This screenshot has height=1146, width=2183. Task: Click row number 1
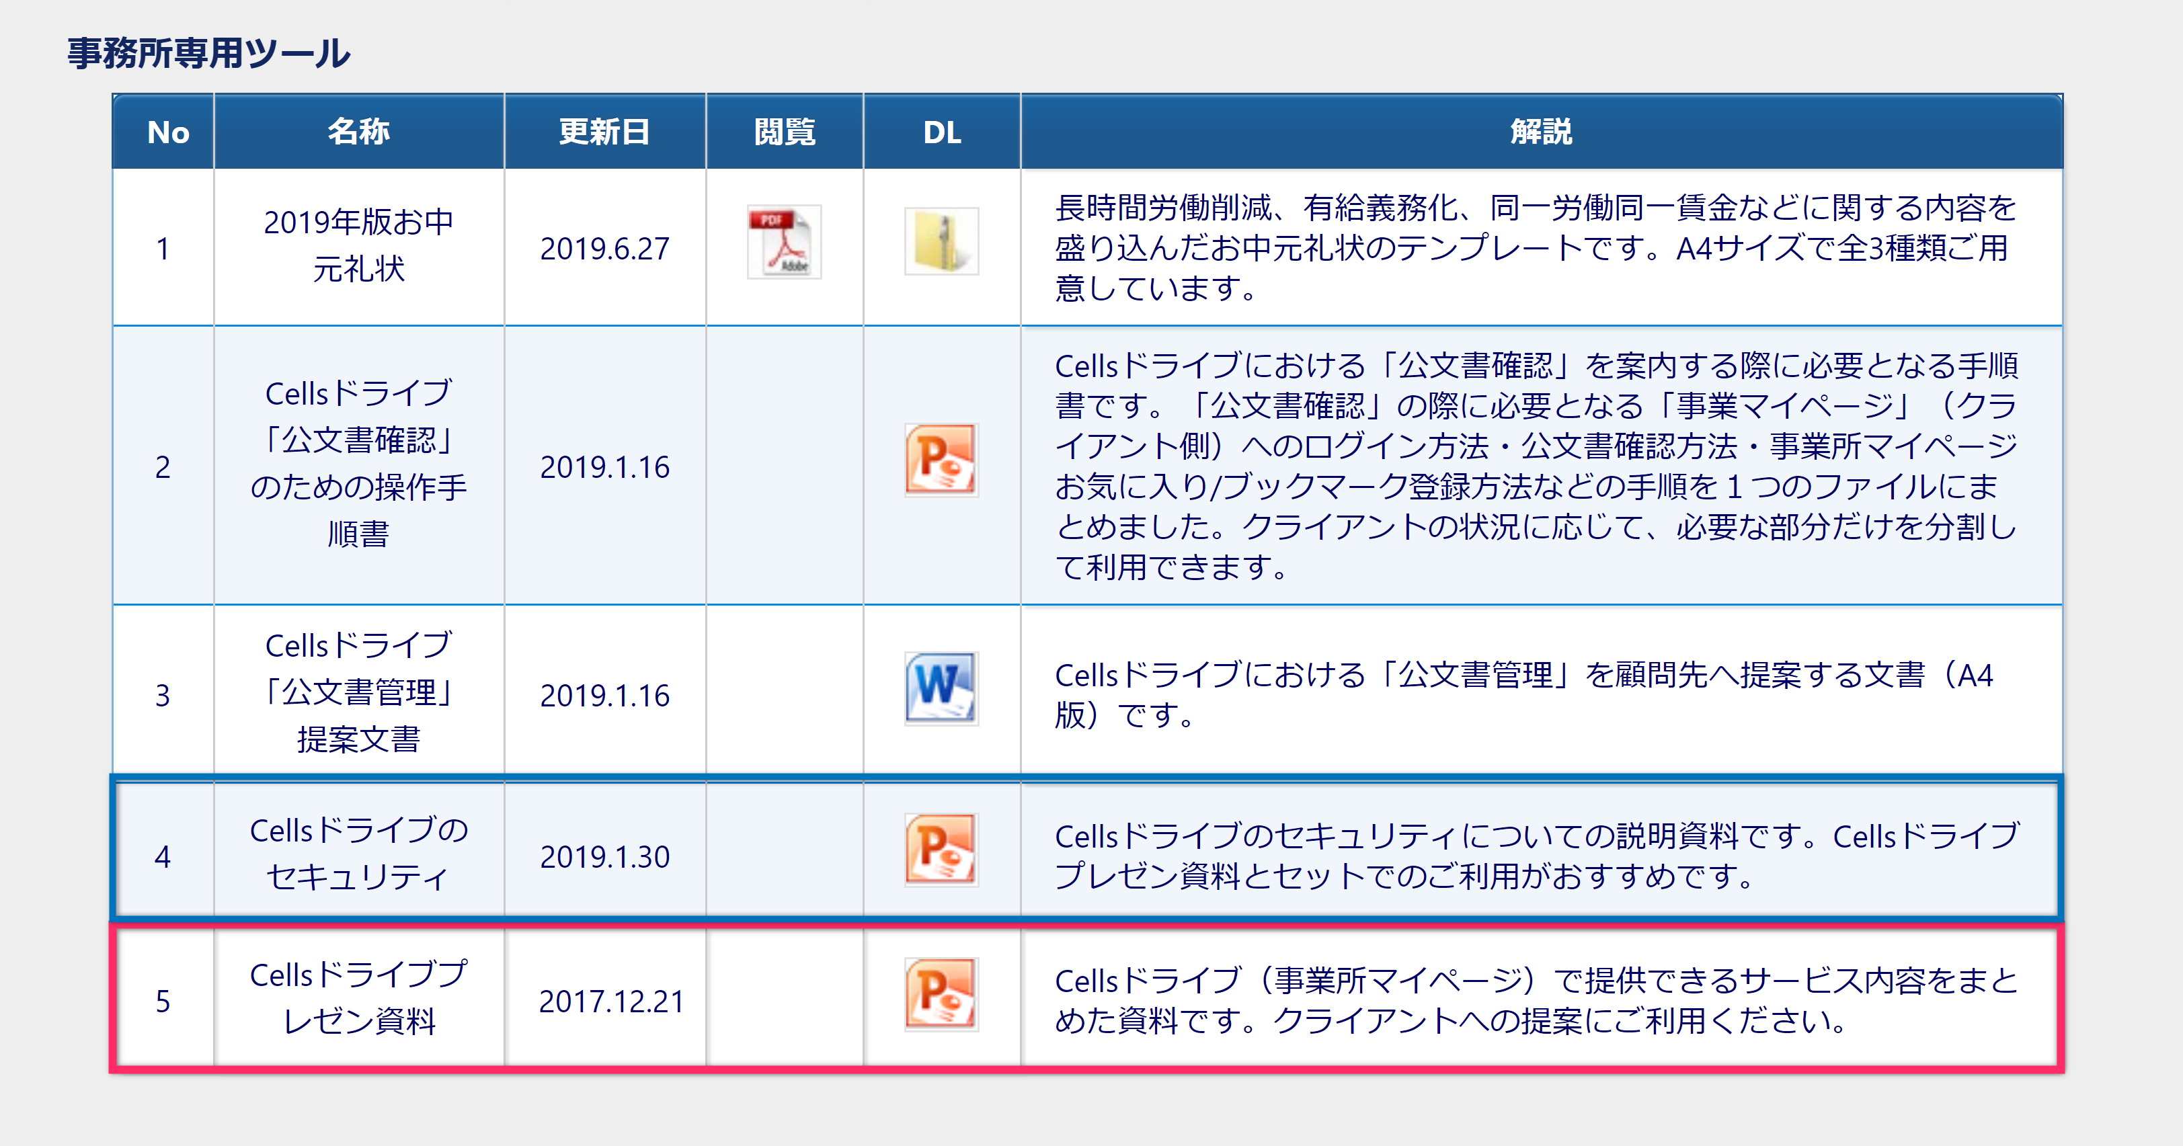point(163,249)
